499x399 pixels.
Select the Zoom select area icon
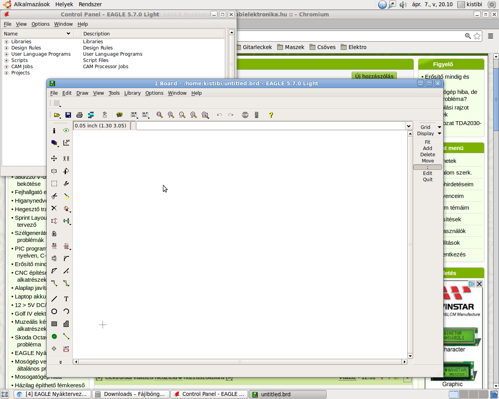tap(205, 115)
